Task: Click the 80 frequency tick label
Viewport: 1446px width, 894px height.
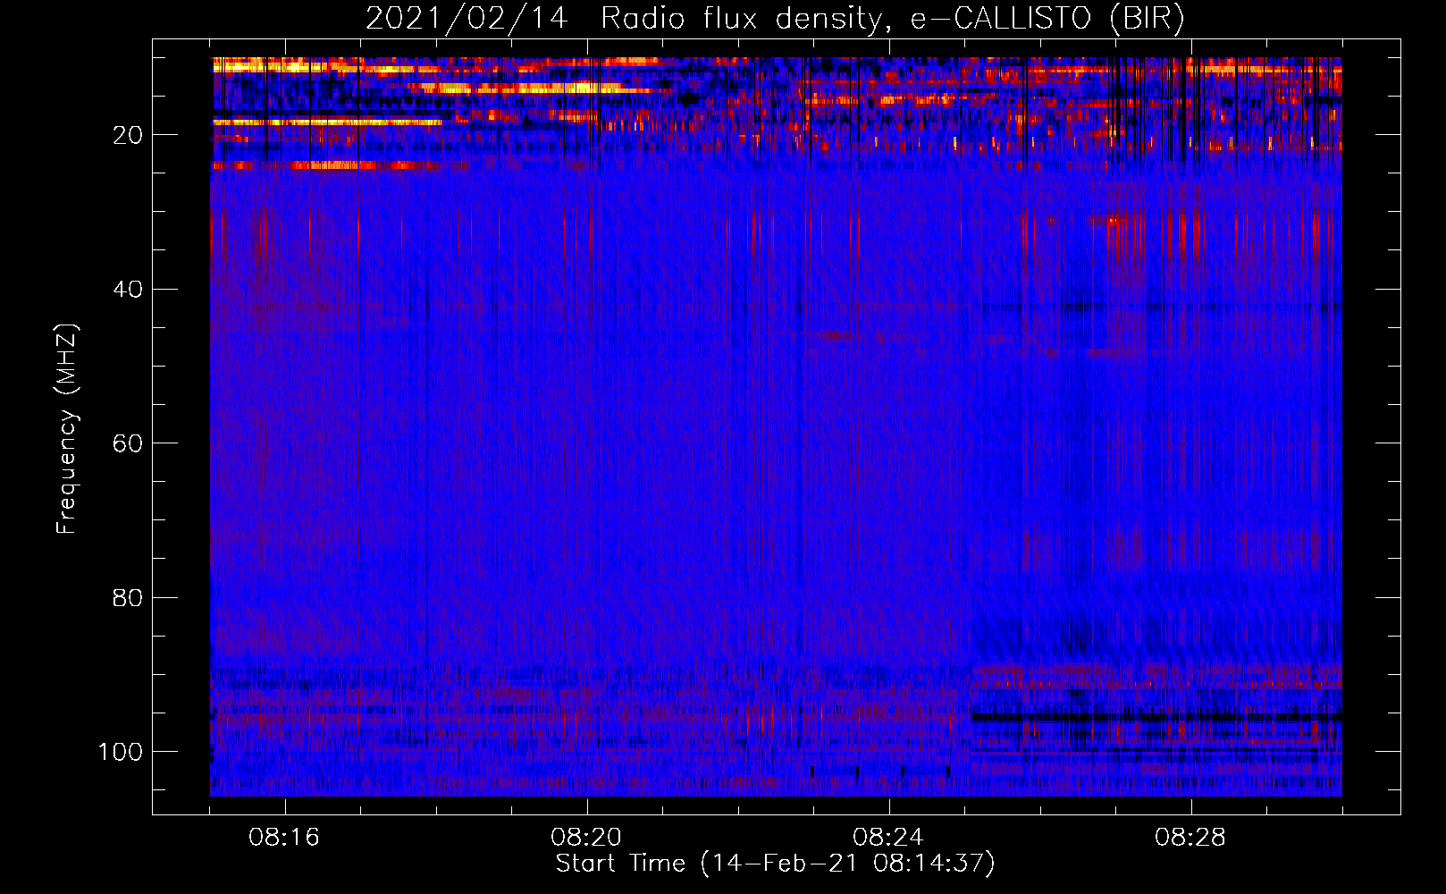Action: (128, 597)
